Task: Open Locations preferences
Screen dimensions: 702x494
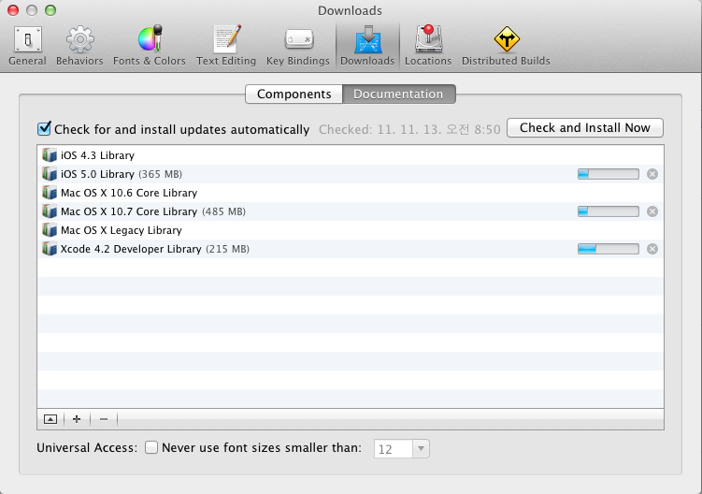Action: pos(428,46)
